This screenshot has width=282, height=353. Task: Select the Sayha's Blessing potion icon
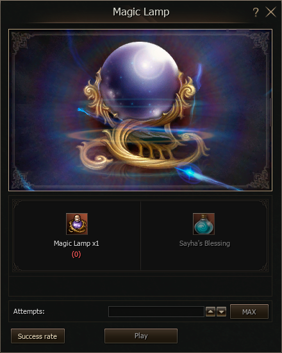pos(204,224)
